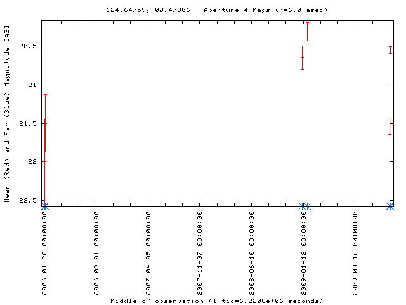The image size is (406, 305).
Task: Click the y-axis tick label 21
Action: [32, 85]
